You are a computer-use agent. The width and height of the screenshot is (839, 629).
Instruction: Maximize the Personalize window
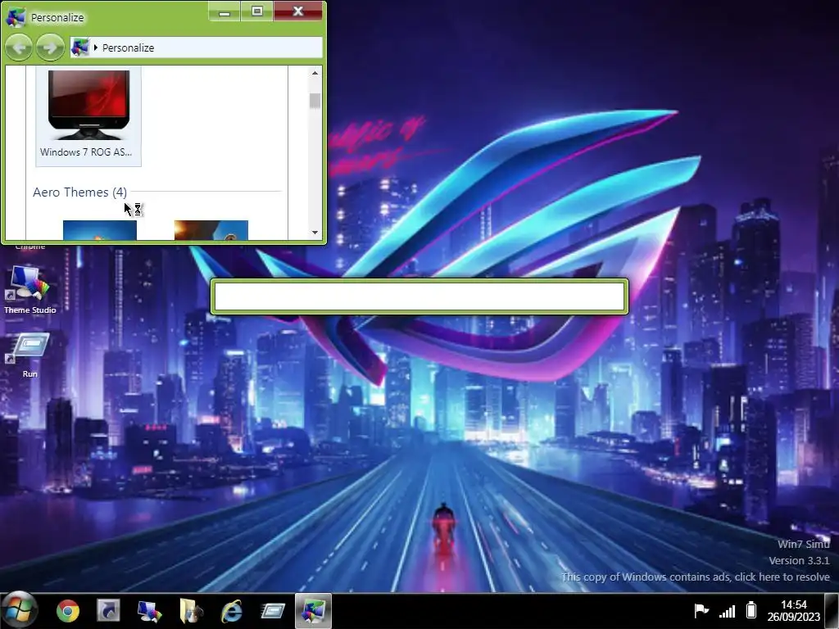tap(256, 11)
